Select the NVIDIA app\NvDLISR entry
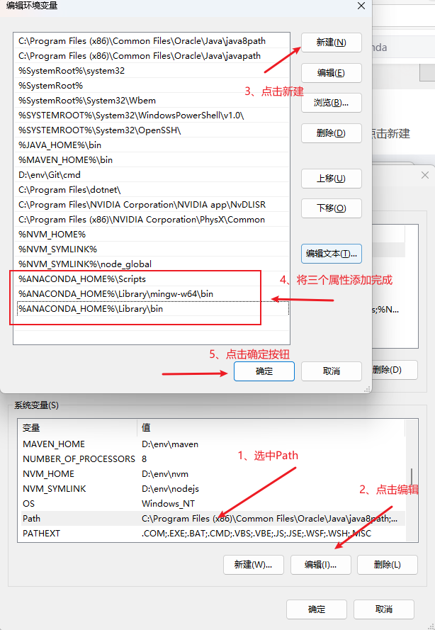This screenshot has width=435, height=630. tap(152, 205)
